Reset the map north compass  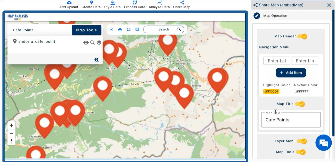[x=11, y=141]
